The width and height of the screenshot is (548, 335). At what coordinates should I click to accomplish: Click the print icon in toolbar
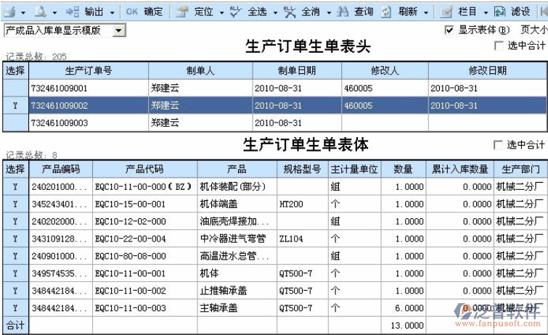pyautogui.click(x=9, y=12)
